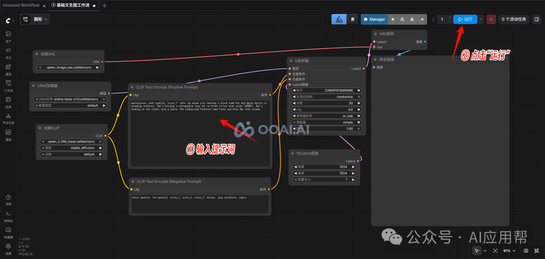
Task: Open the Manager button
Action: (374, 20)
